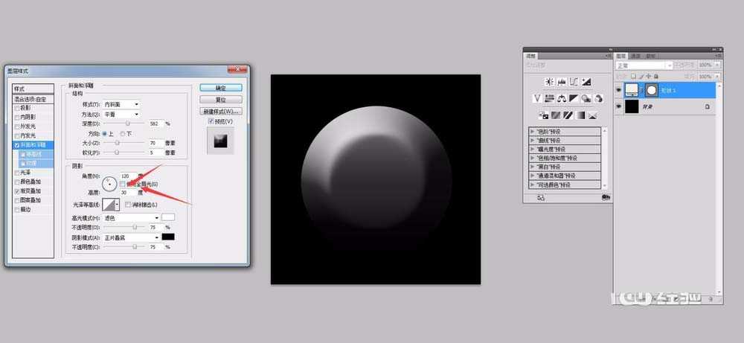This screenshot has width=744, height=343.
Task: Enable the 使用全局光 checkbox
Action: tap(123, 184)
